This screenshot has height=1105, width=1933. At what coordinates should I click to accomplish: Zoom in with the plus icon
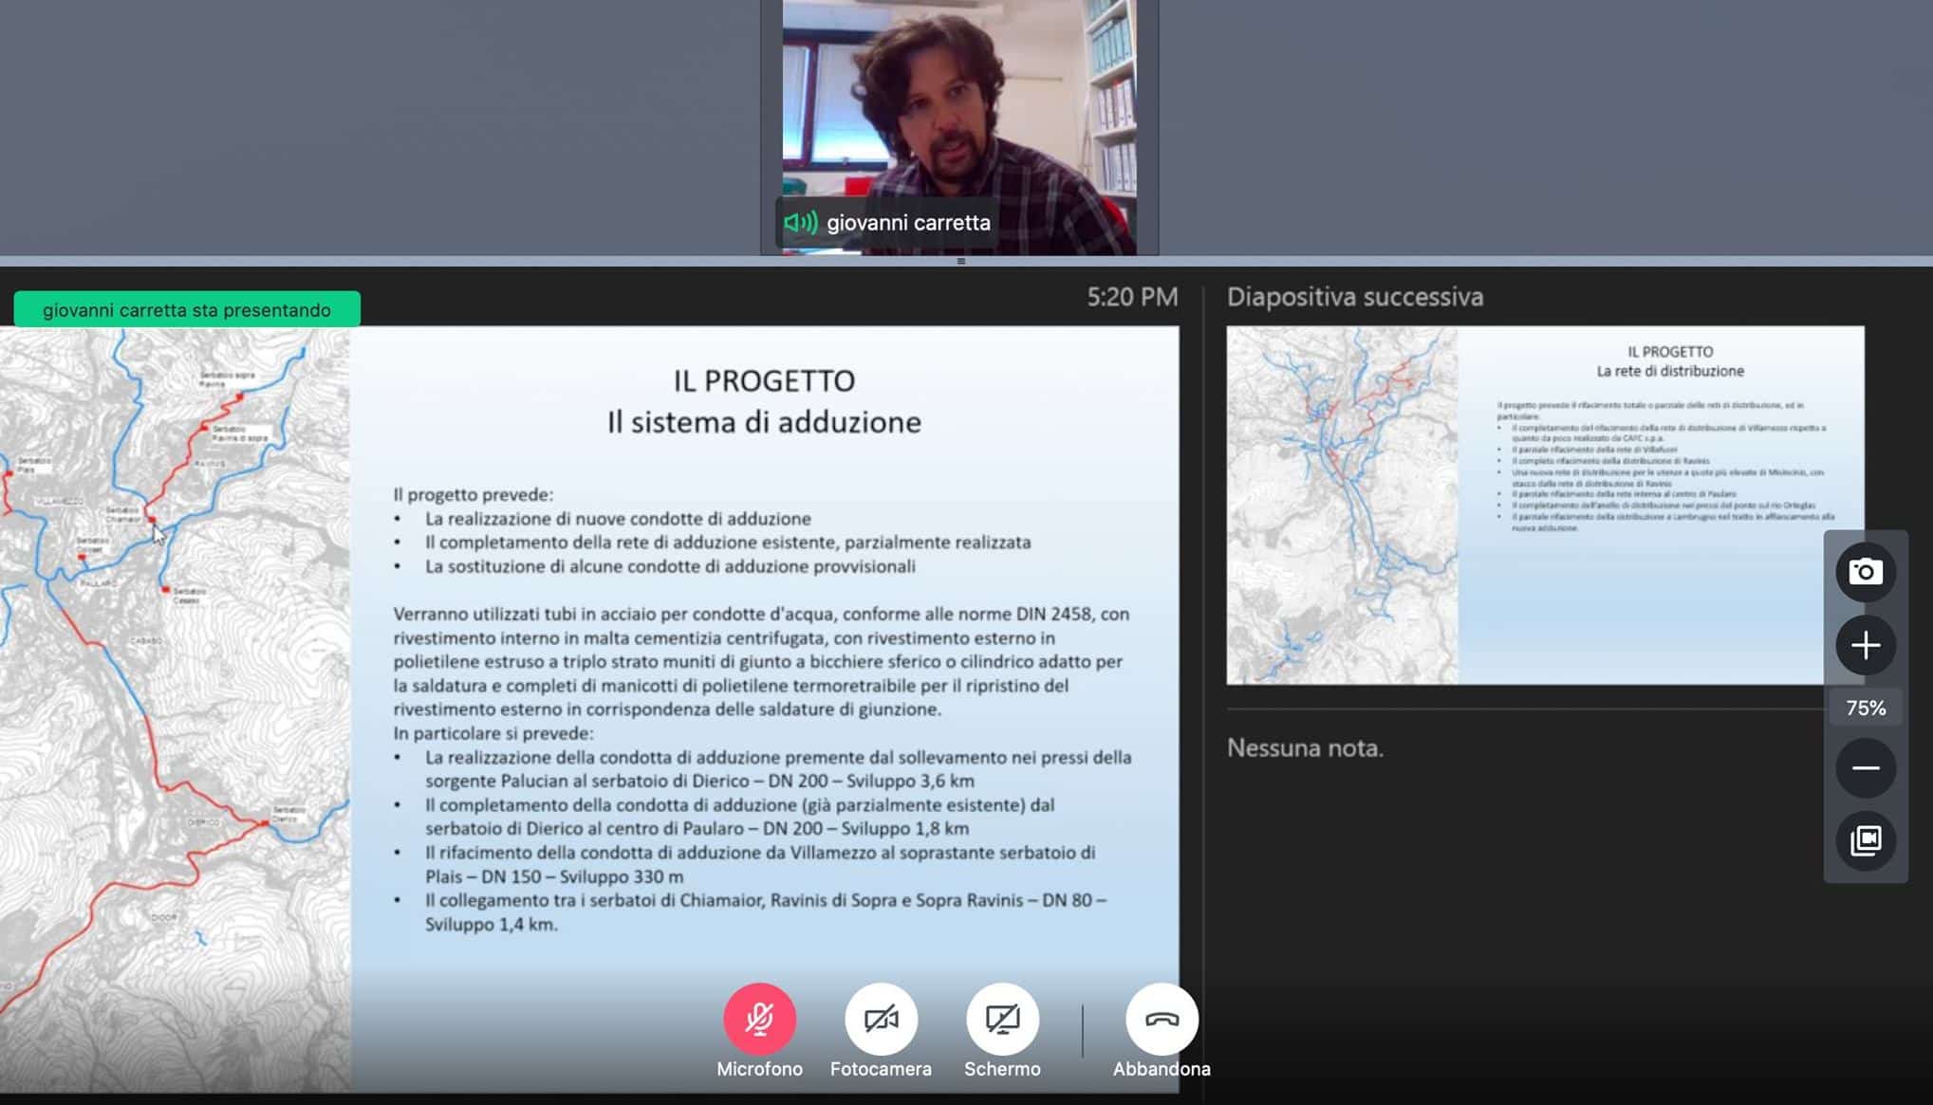(1865, 646)
